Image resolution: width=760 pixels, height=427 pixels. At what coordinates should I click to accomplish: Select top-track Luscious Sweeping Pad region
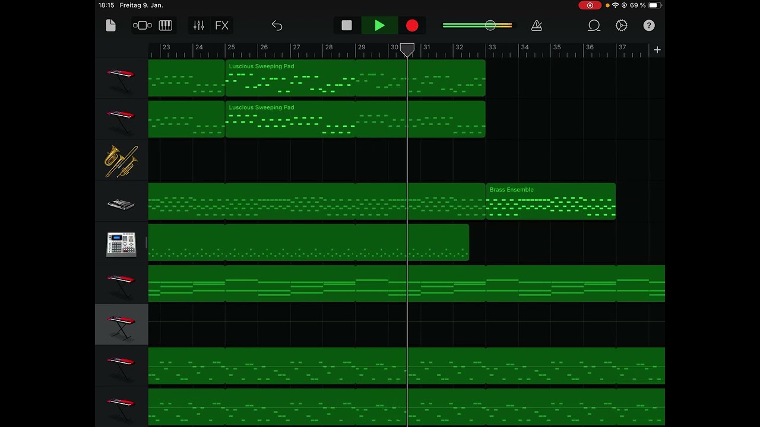[x=290, y=78]
